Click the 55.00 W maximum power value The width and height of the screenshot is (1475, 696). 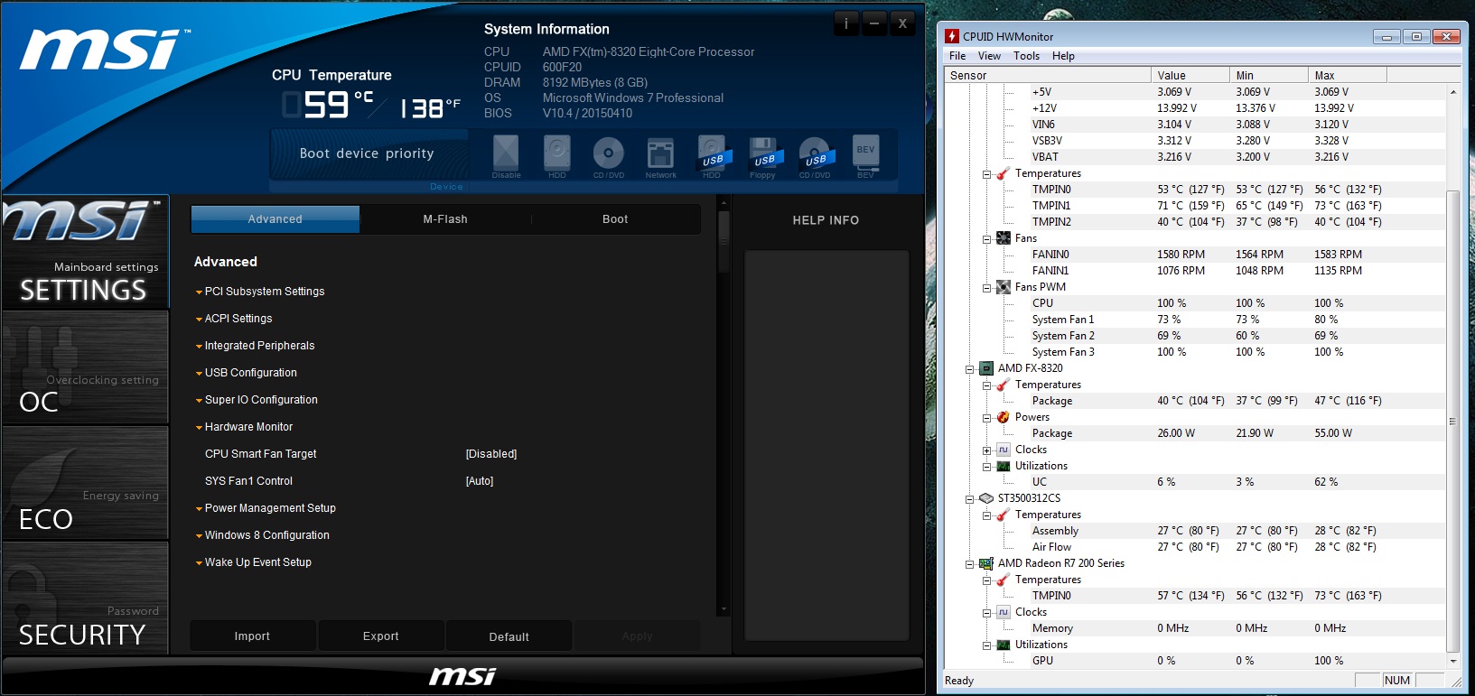pyautogui.click(x=1333, y=433)
